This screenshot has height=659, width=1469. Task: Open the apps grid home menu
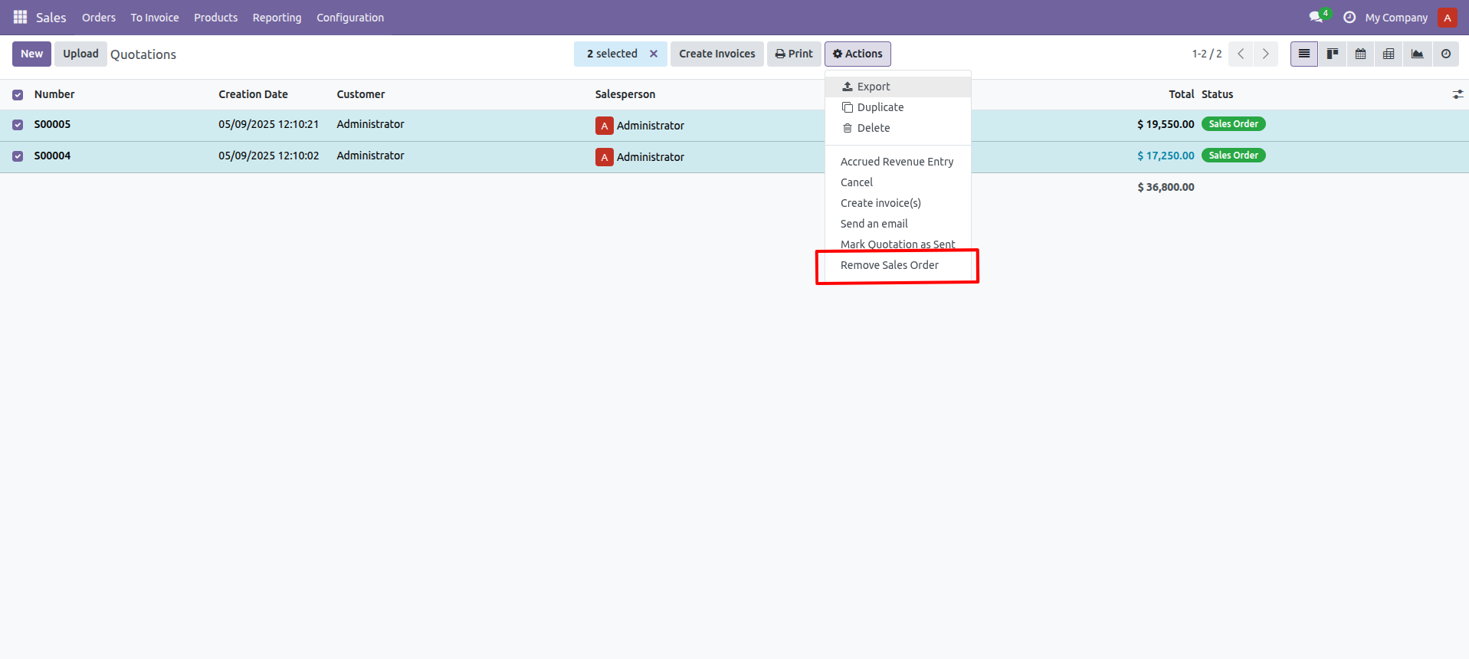(20, 17)
